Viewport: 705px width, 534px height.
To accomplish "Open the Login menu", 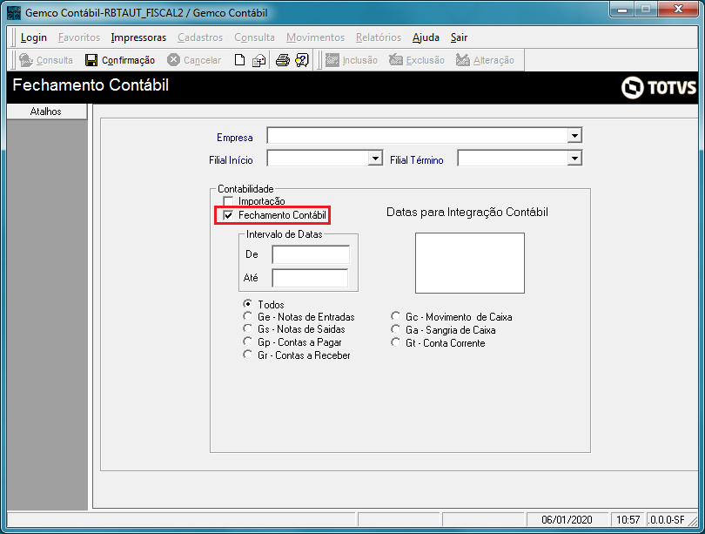I will coord(34,37).
